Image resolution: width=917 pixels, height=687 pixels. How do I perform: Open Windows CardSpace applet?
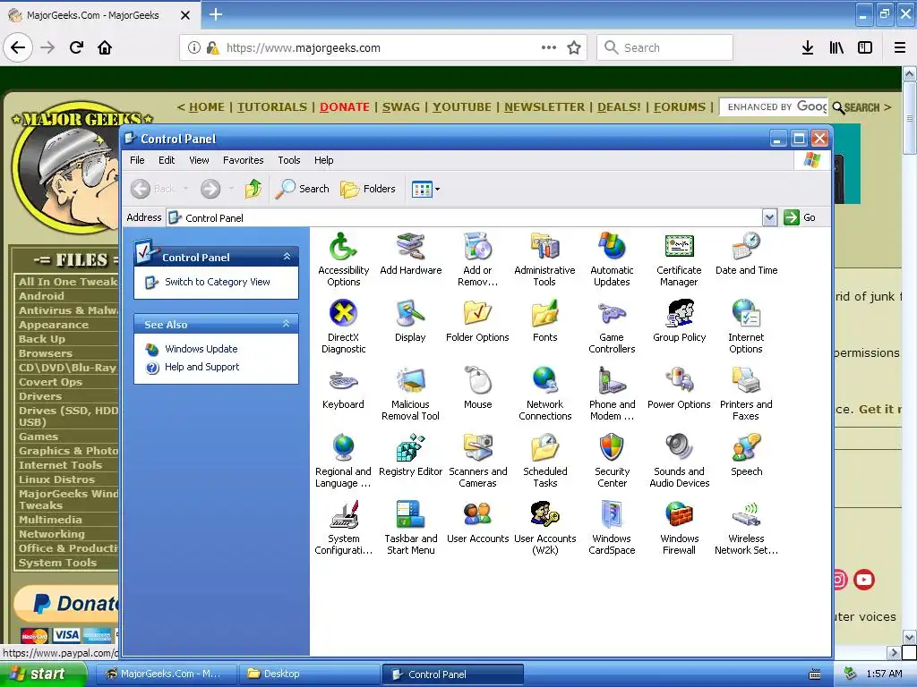(612, 528)
